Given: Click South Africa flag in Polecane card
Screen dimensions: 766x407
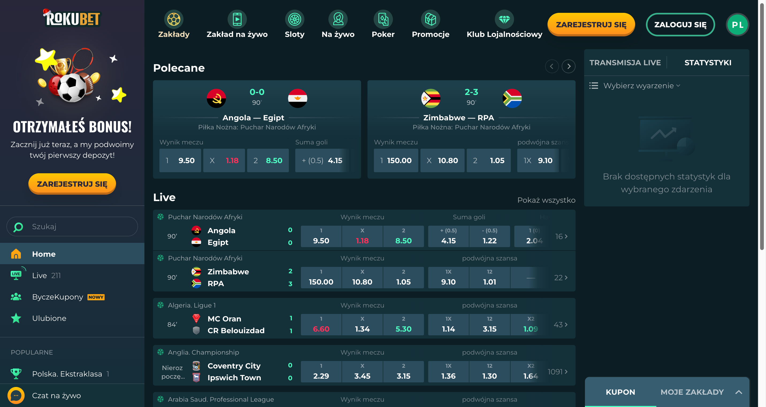Looking at the screenshot, I should pyautogui.click(x=512, y=98).
